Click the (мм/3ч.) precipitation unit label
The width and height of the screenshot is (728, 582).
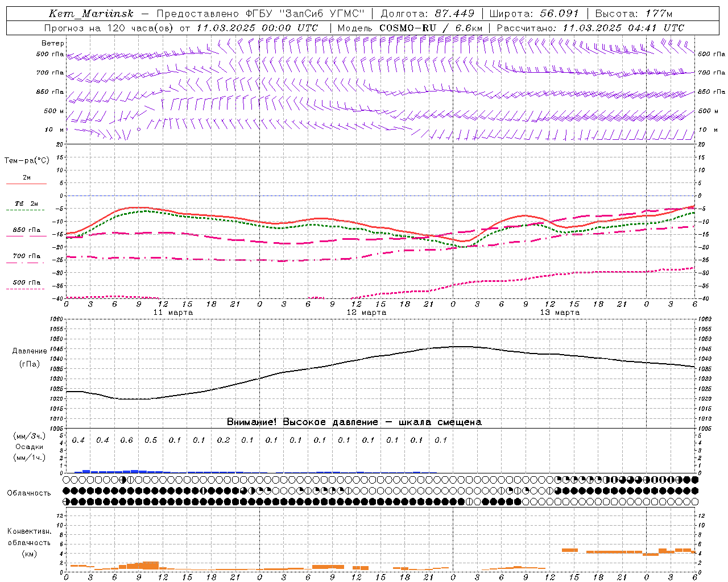[x=30, y=436]
